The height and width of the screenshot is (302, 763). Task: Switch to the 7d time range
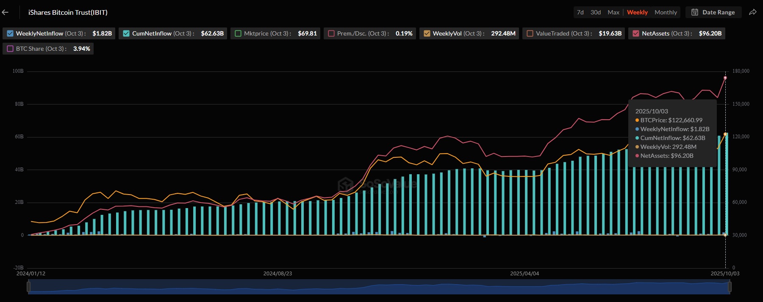click(580, 12)
